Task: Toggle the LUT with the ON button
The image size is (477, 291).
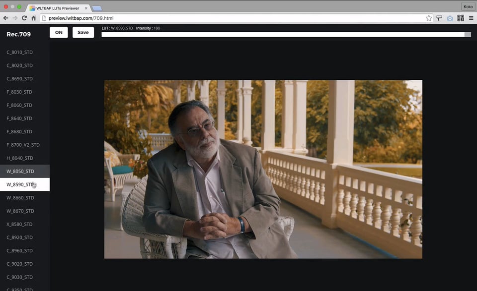Action: 59,32
